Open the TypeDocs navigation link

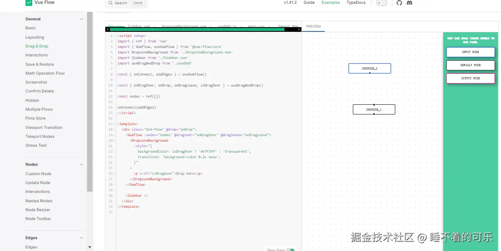tap(356, 3)
